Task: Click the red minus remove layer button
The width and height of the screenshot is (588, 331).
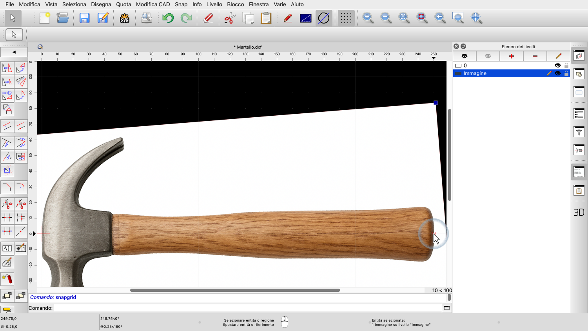Action: pyautogui.click(x=535, y=56)
